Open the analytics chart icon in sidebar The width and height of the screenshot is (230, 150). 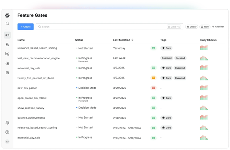tap(7, 54)
